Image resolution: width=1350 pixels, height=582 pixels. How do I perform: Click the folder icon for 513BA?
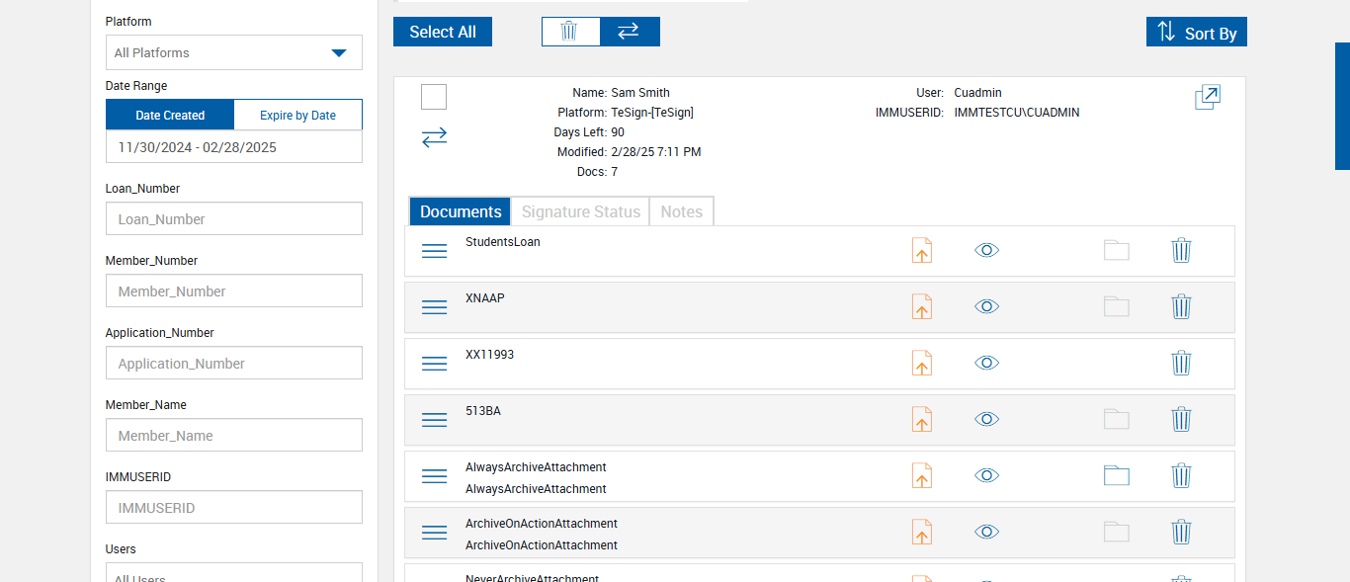[x=1117, y=419]
